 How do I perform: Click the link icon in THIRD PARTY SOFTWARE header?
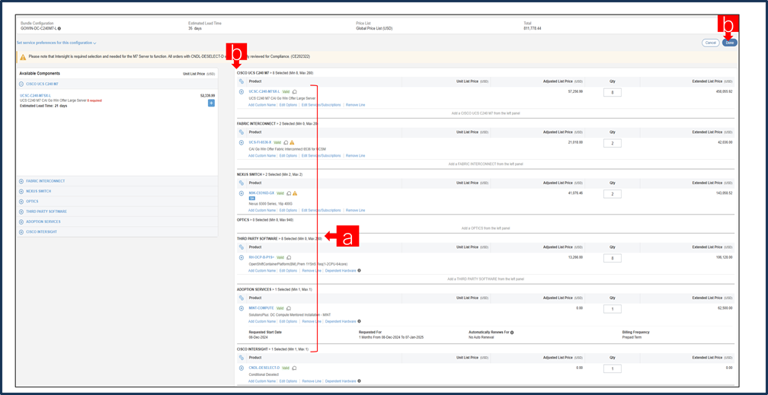click(242, 247)
